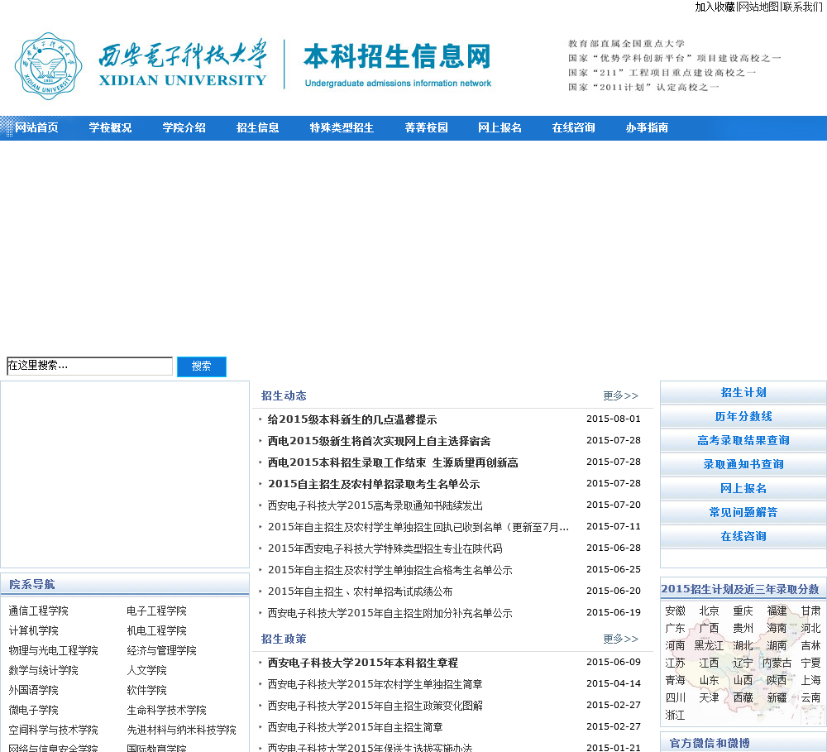The height and width of the screenshot is (752, 827).
Task: Open 学校概况 menu item
Action: [x=110, y=127]
